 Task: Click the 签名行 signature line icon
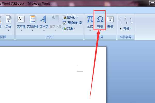click(x=70, y=17)
